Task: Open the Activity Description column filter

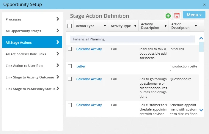Action: pyautogui.click(x=165, y=26)
